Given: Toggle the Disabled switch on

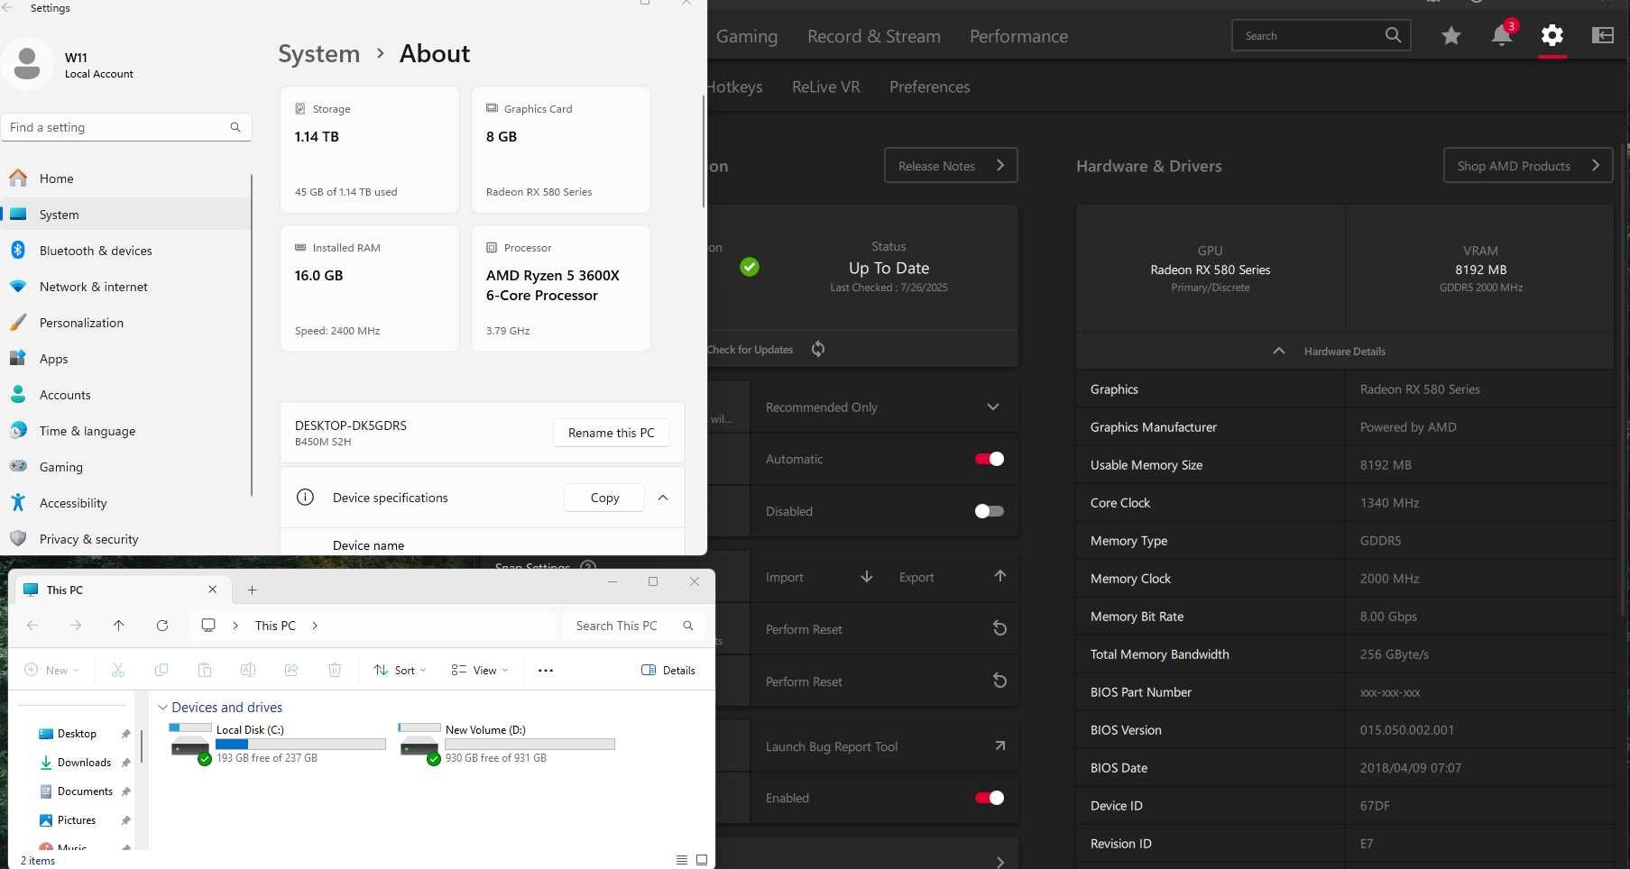Looking at the screenshot, I should tap(990, 511).
